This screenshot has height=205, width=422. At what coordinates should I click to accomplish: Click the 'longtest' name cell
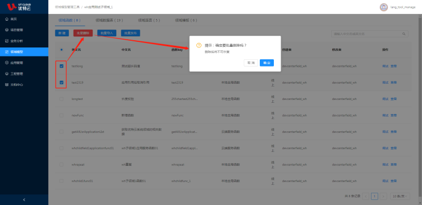tap(77, 99)
